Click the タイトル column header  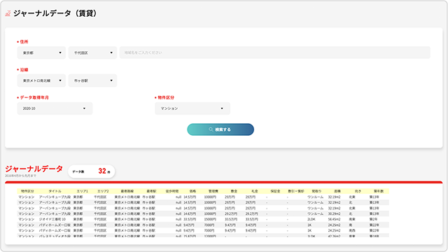(55, 191)
